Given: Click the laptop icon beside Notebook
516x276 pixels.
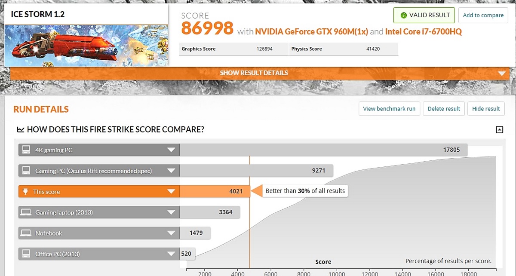Looking at the screenshot, I should 26,233.
